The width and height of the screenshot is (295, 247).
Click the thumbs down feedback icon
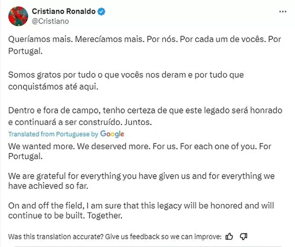243,236
